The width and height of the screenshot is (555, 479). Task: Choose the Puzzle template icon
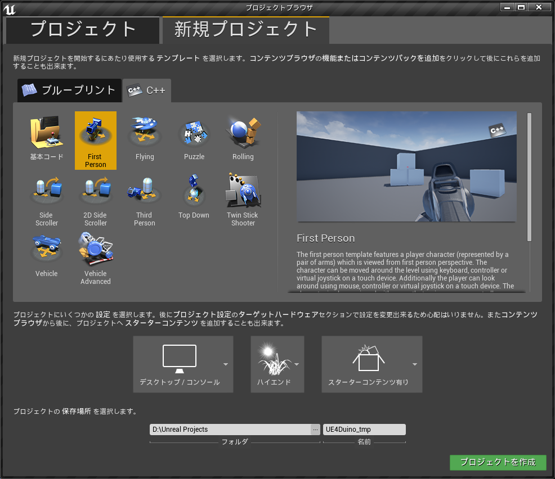coord(194,133)
